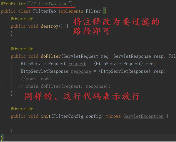Viewport: 176px width, 142px height.
Task: Click the underlined request variable
Action: coord(77,64)
